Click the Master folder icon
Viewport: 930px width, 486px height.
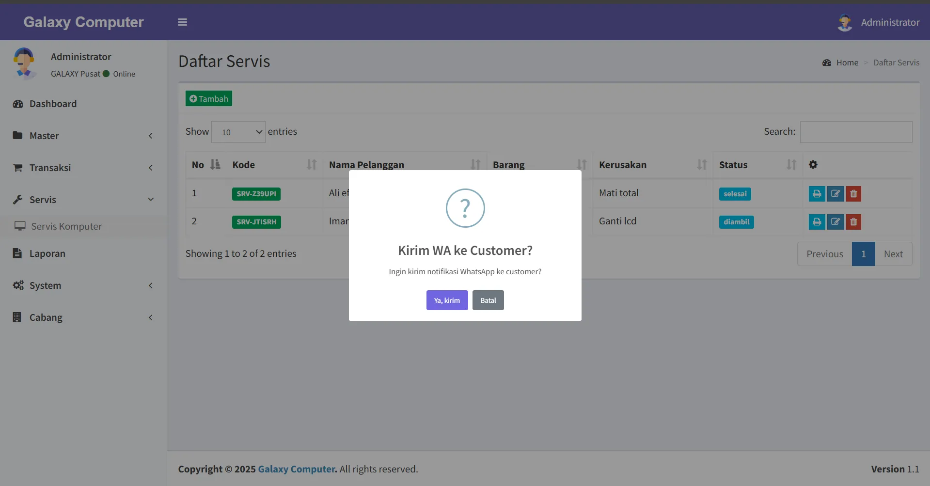pos(17,135)
